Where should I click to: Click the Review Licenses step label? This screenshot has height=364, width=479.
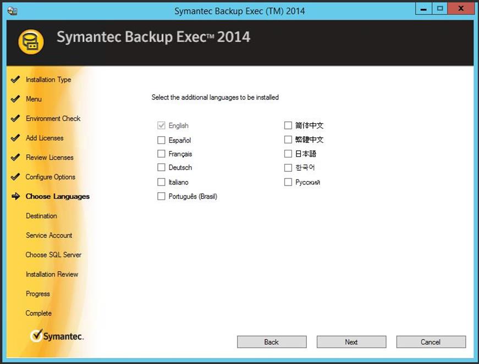(x=49, y=158)
